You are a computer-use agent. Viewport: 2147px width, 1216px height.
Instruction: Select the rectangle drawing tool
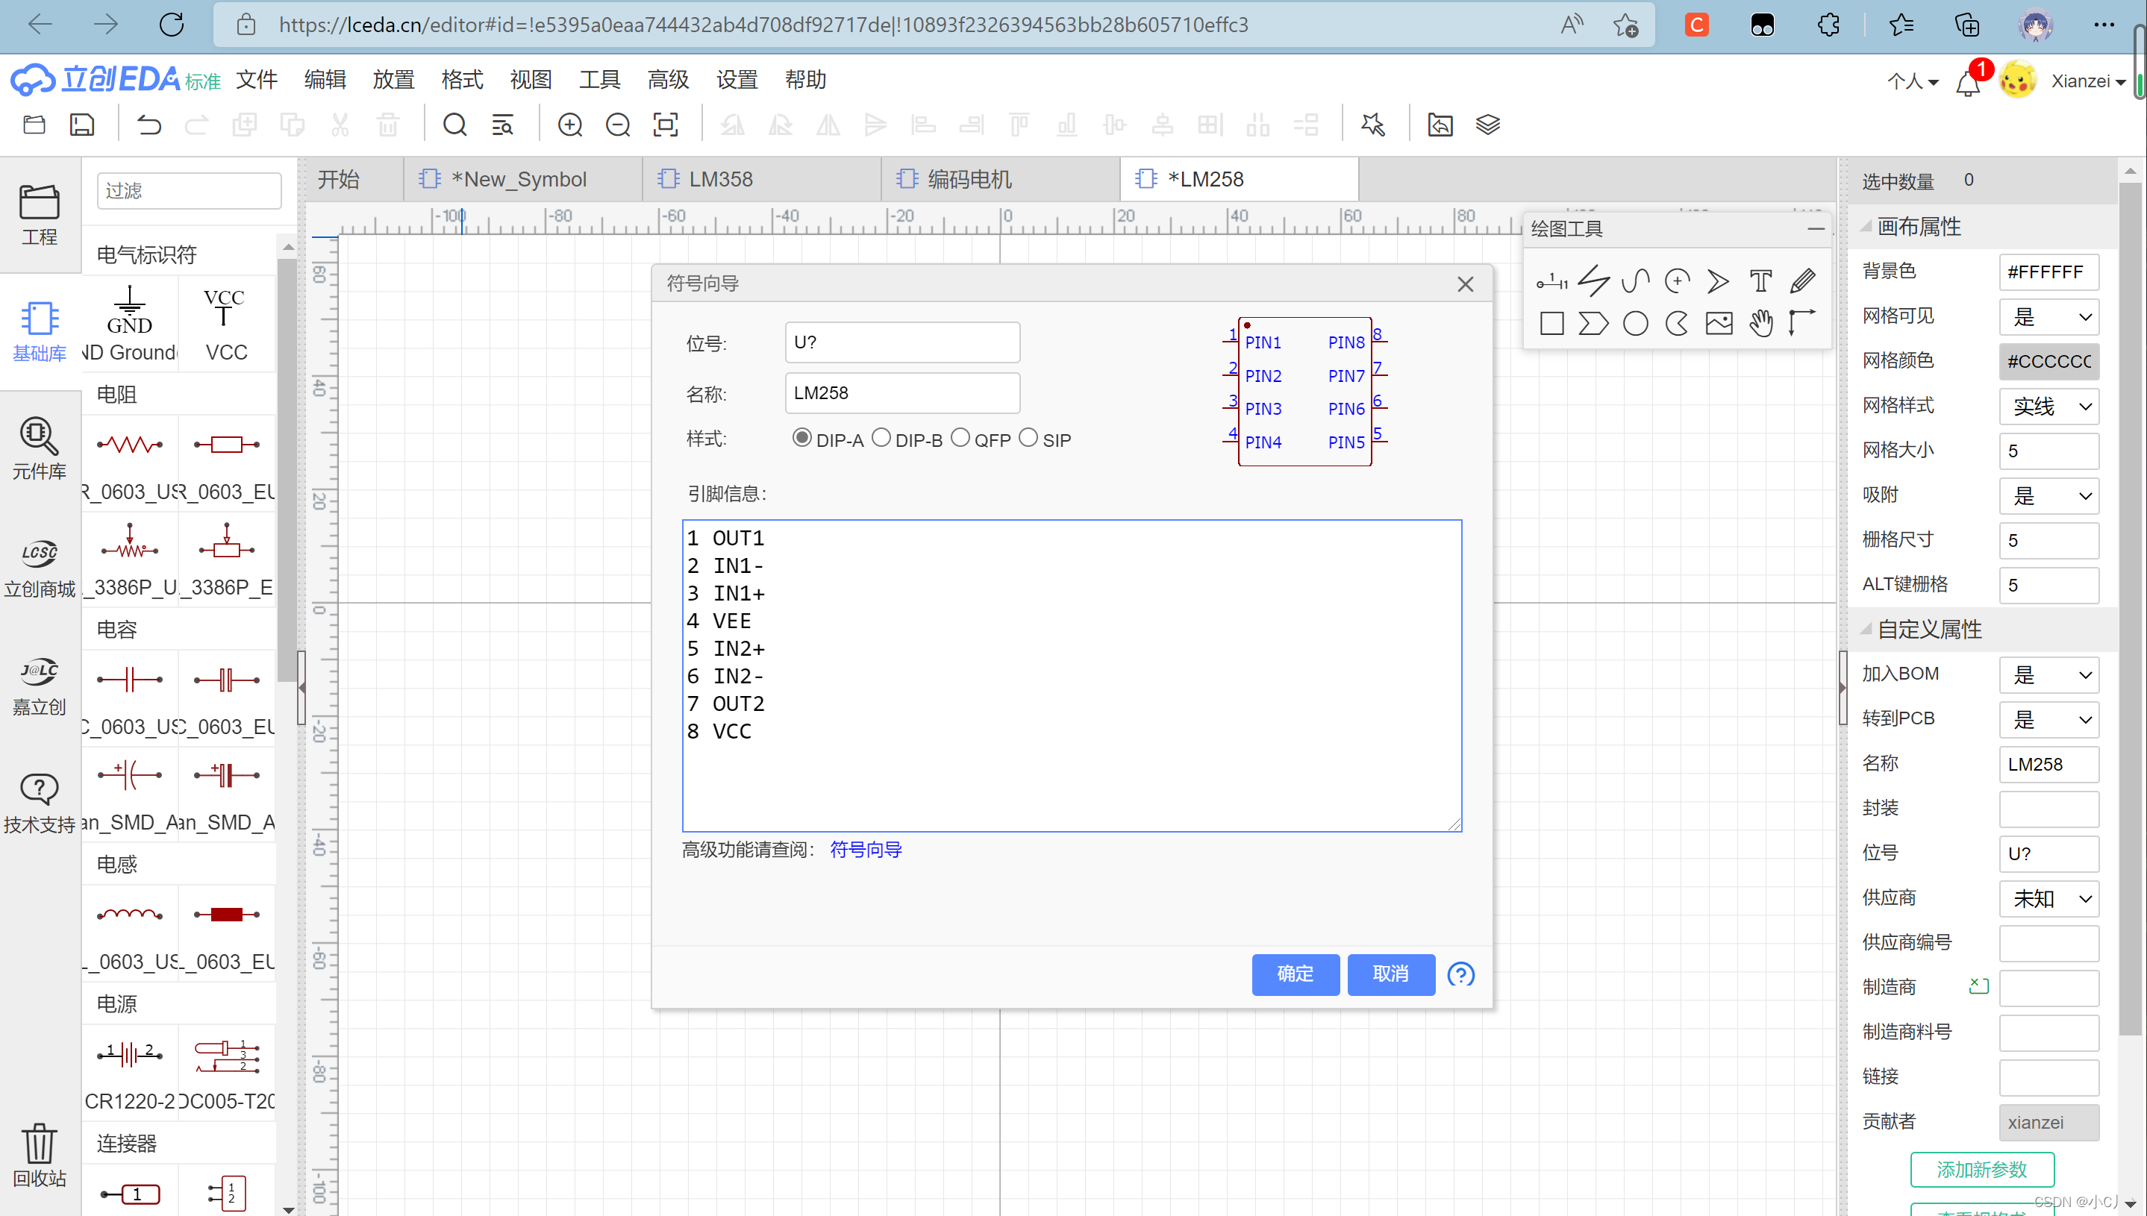pyautogui.click(x=1551, y=323)
